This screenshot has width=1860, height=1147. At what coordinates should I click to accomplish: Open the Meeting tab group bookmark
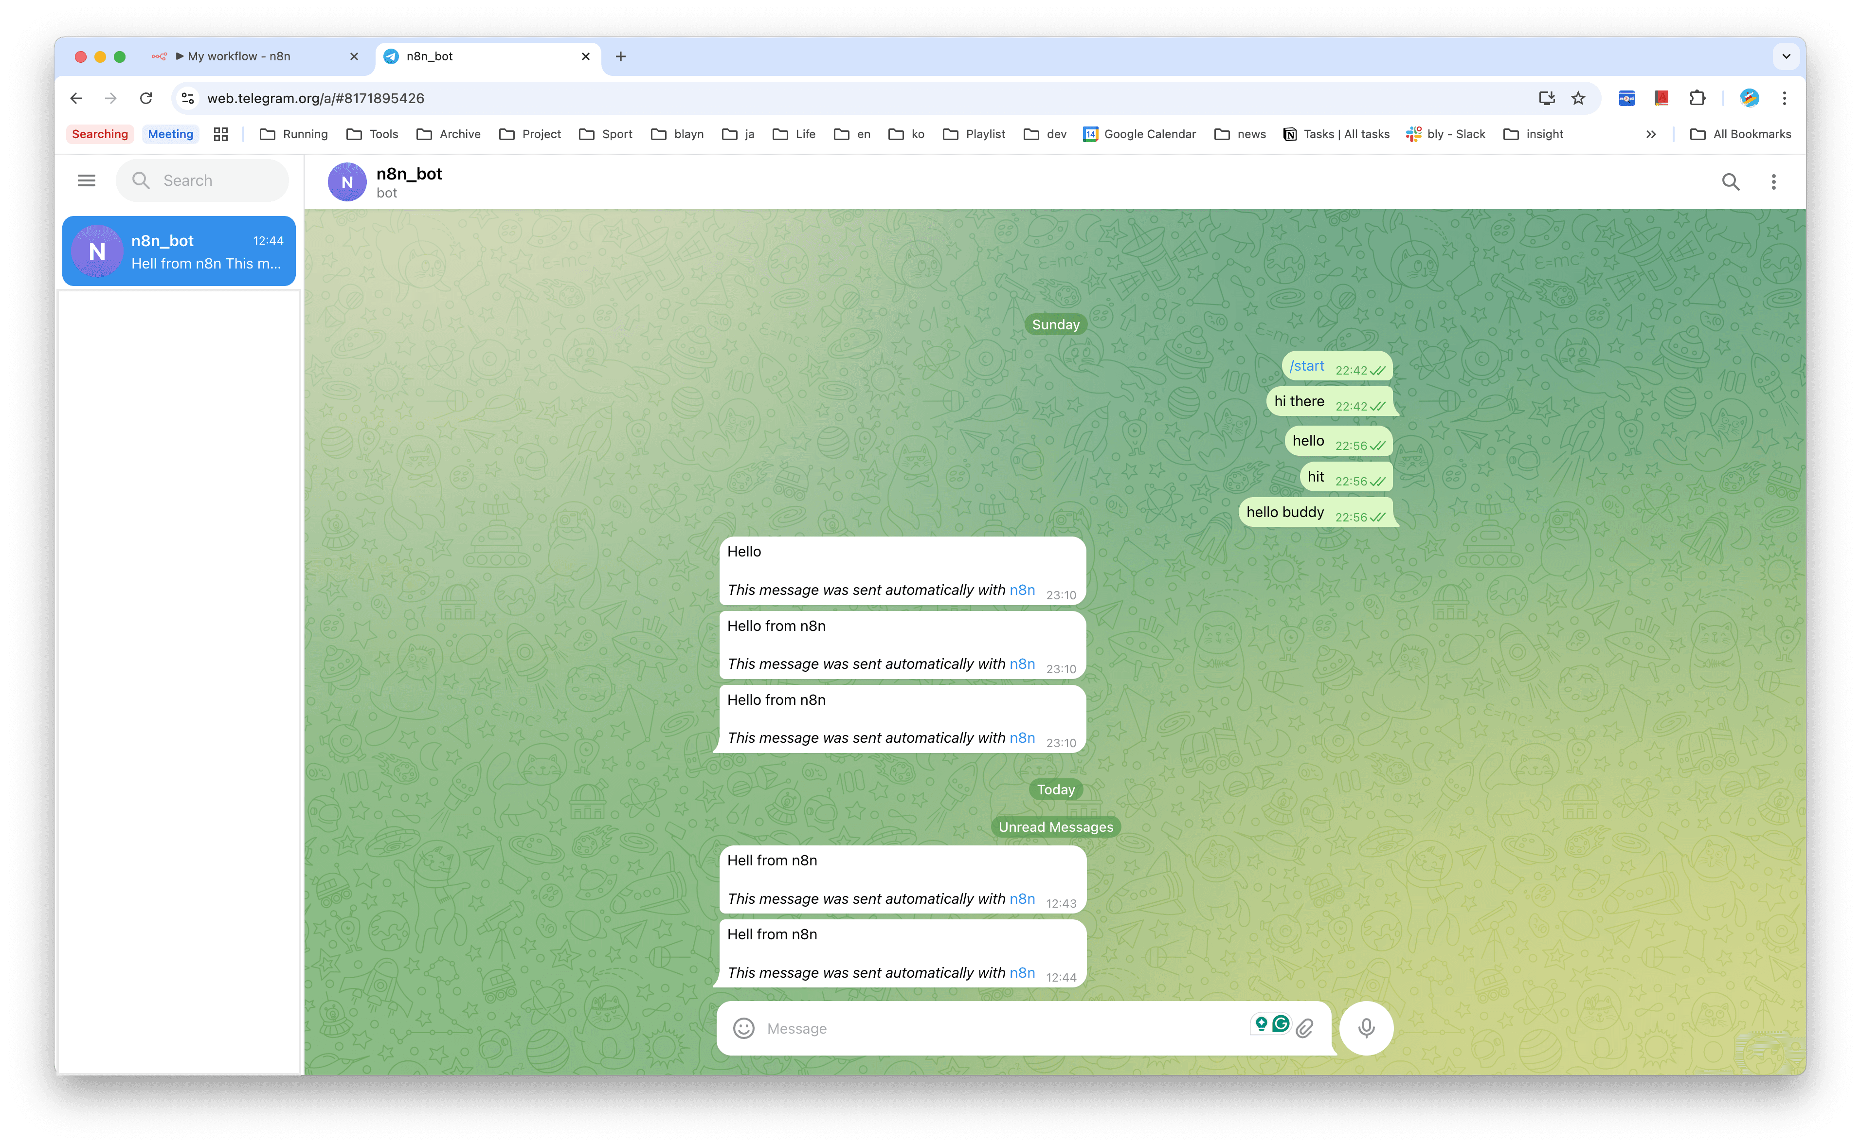[x=171, y=134]
